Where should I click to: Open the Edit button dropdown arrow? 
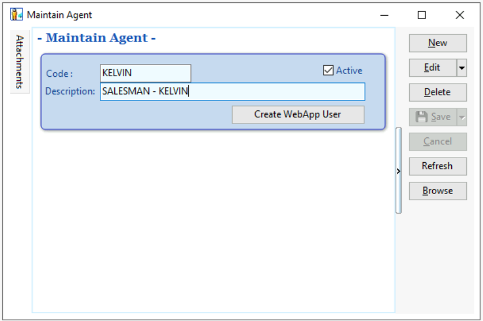(462, 68)
